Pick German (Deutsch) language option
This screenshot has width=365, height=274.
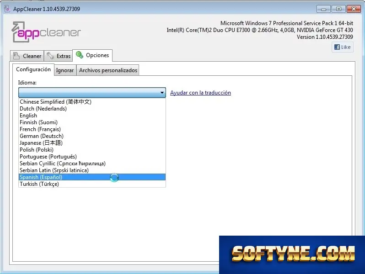(x=92, y=136)
